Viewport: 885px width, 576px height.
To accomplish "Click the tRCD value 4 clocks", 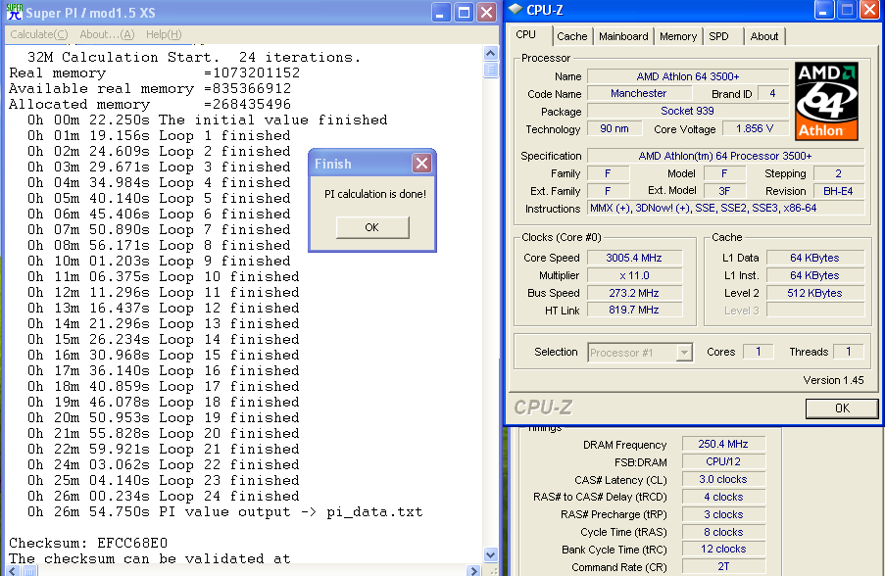I will (x=723, y=497).
